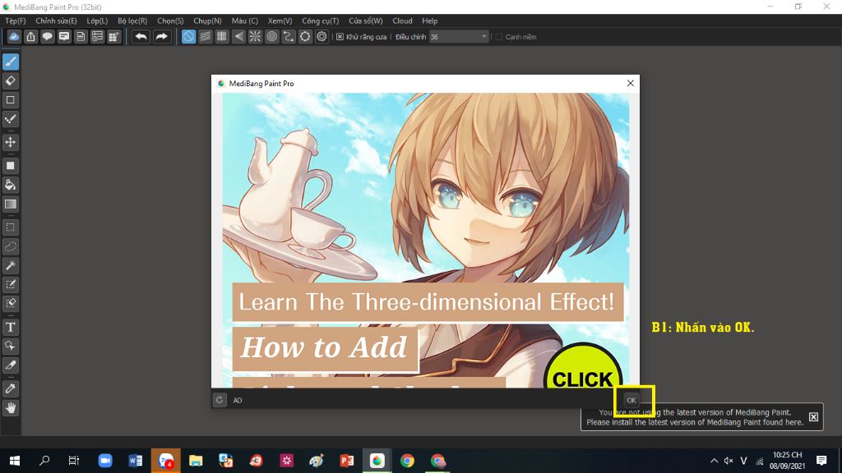This screenshot has height=473, width=842.
Task: Click the document page icon in toolbar
Action: 81,36
